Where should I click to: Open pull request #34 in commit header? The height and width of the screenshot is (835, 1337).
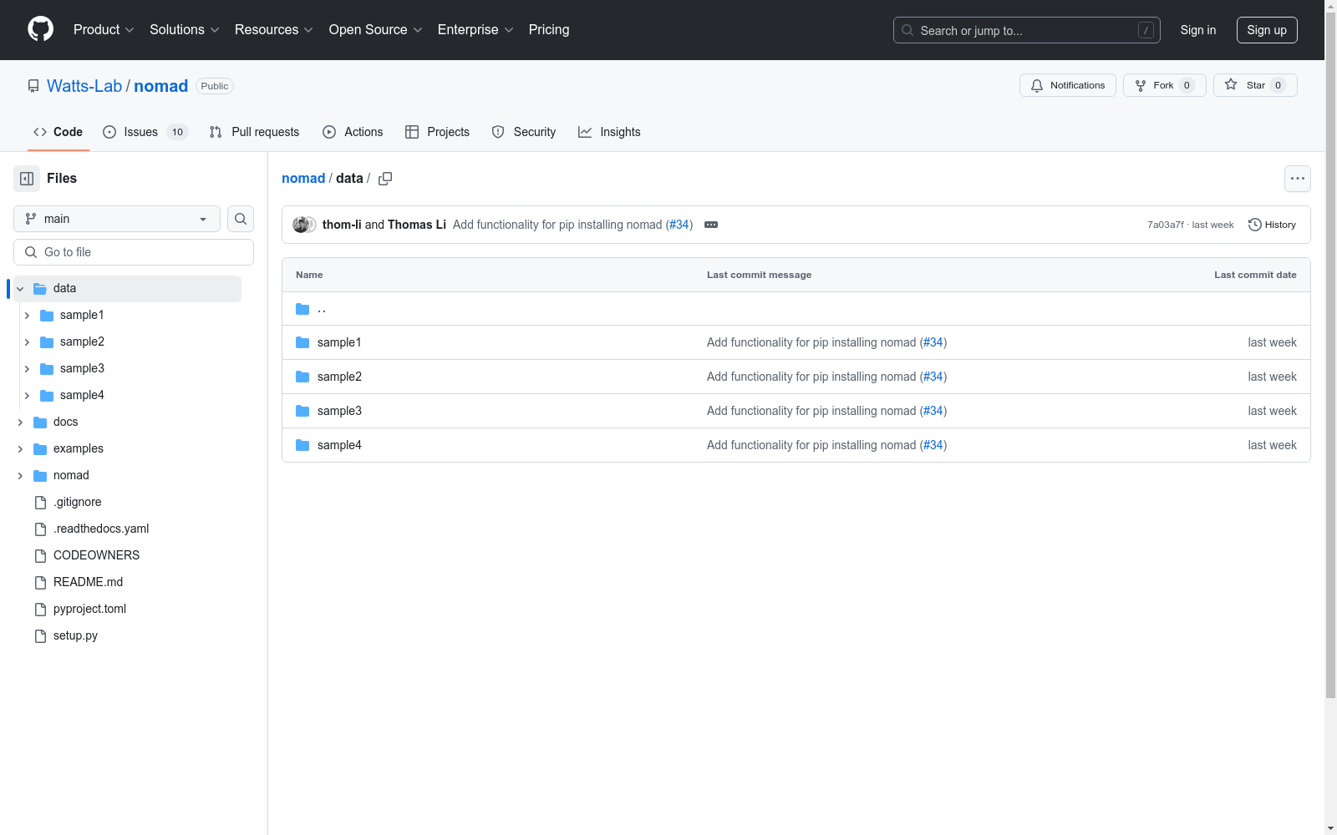679,225
